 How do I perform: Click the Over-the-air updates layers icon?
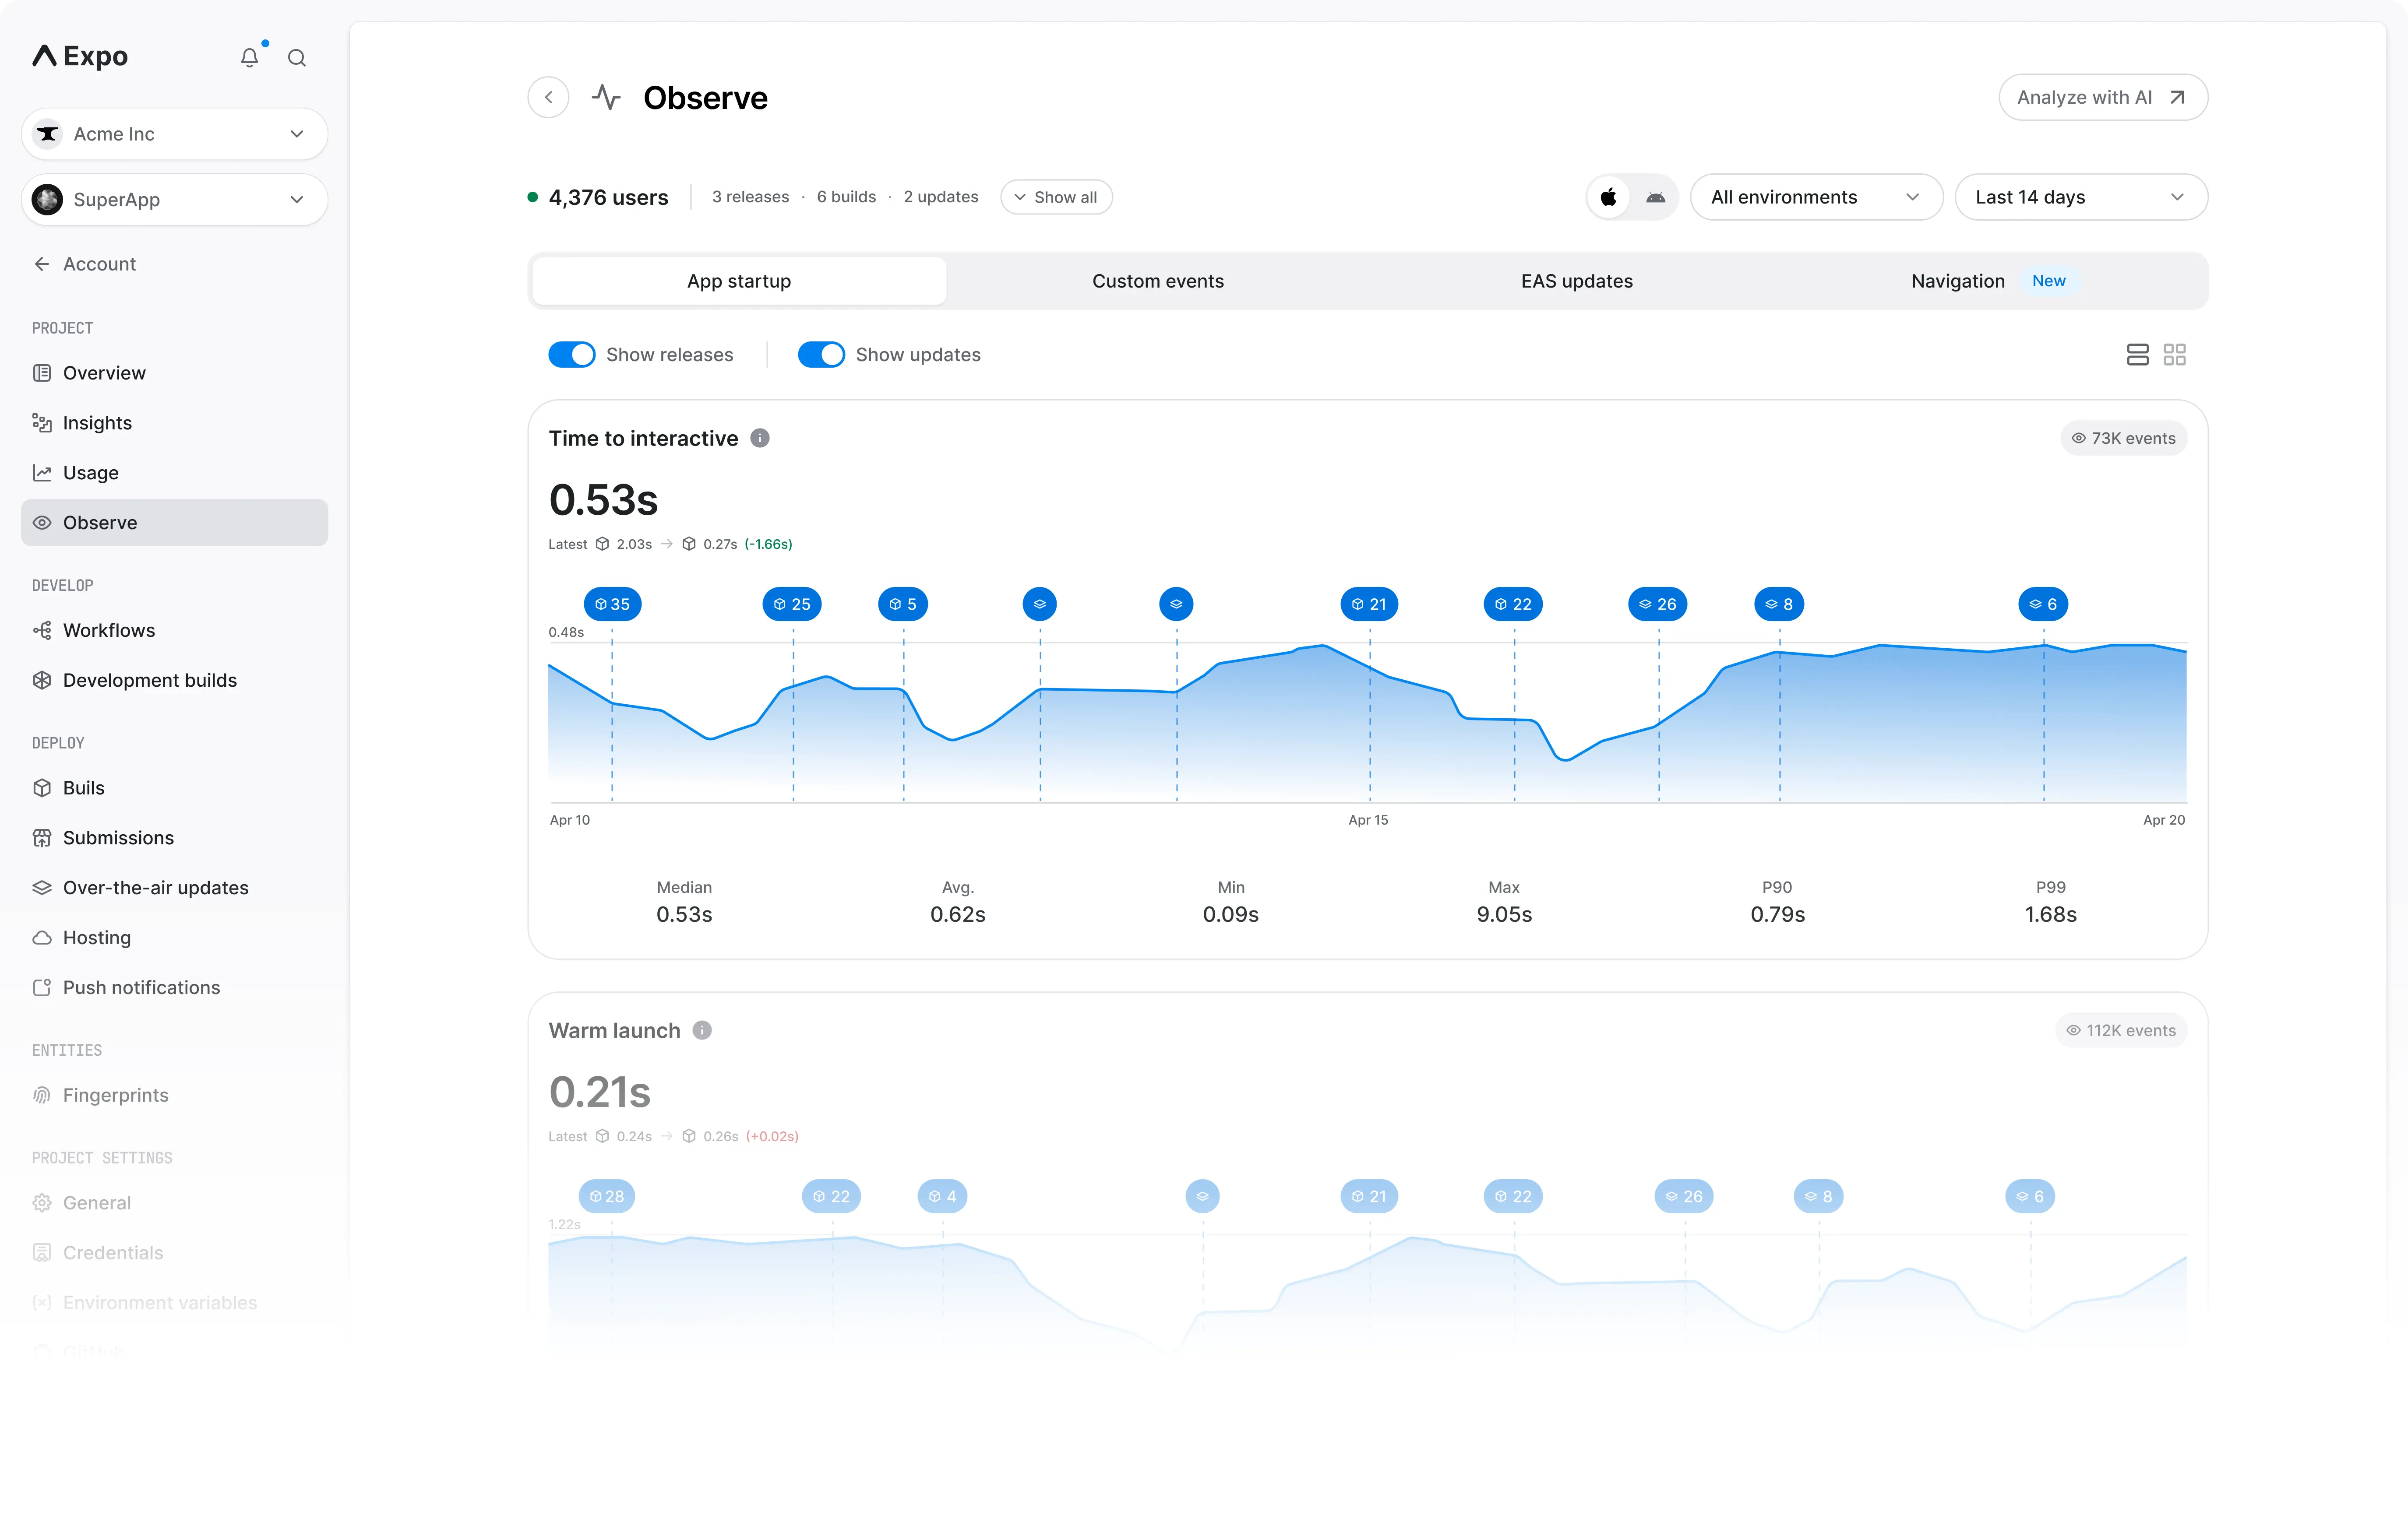click(42, 887)
